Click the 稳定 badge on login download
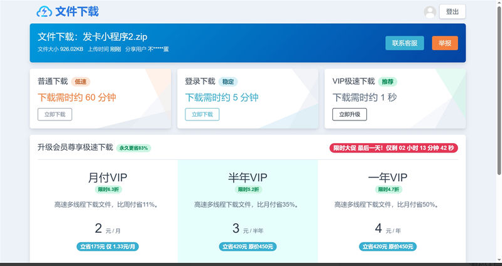 coord(228,82)
